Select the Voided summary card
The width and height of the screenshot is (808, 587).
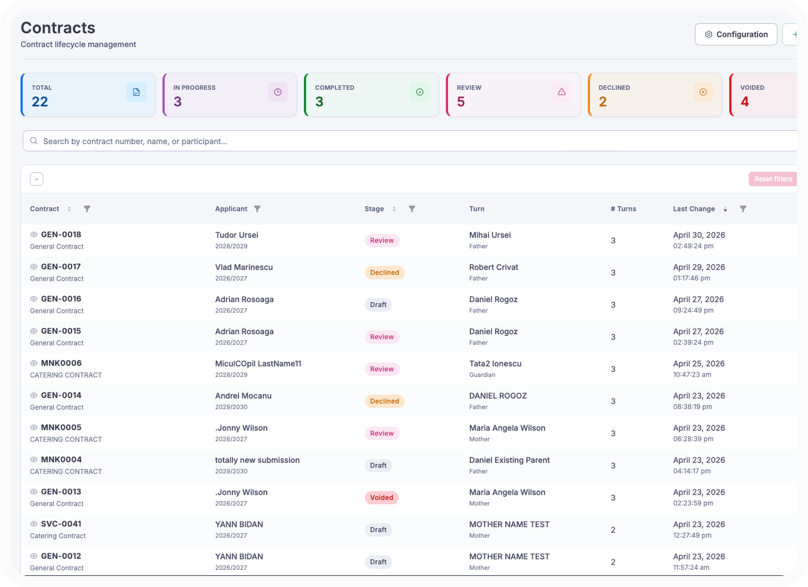[x=763, y=95]
